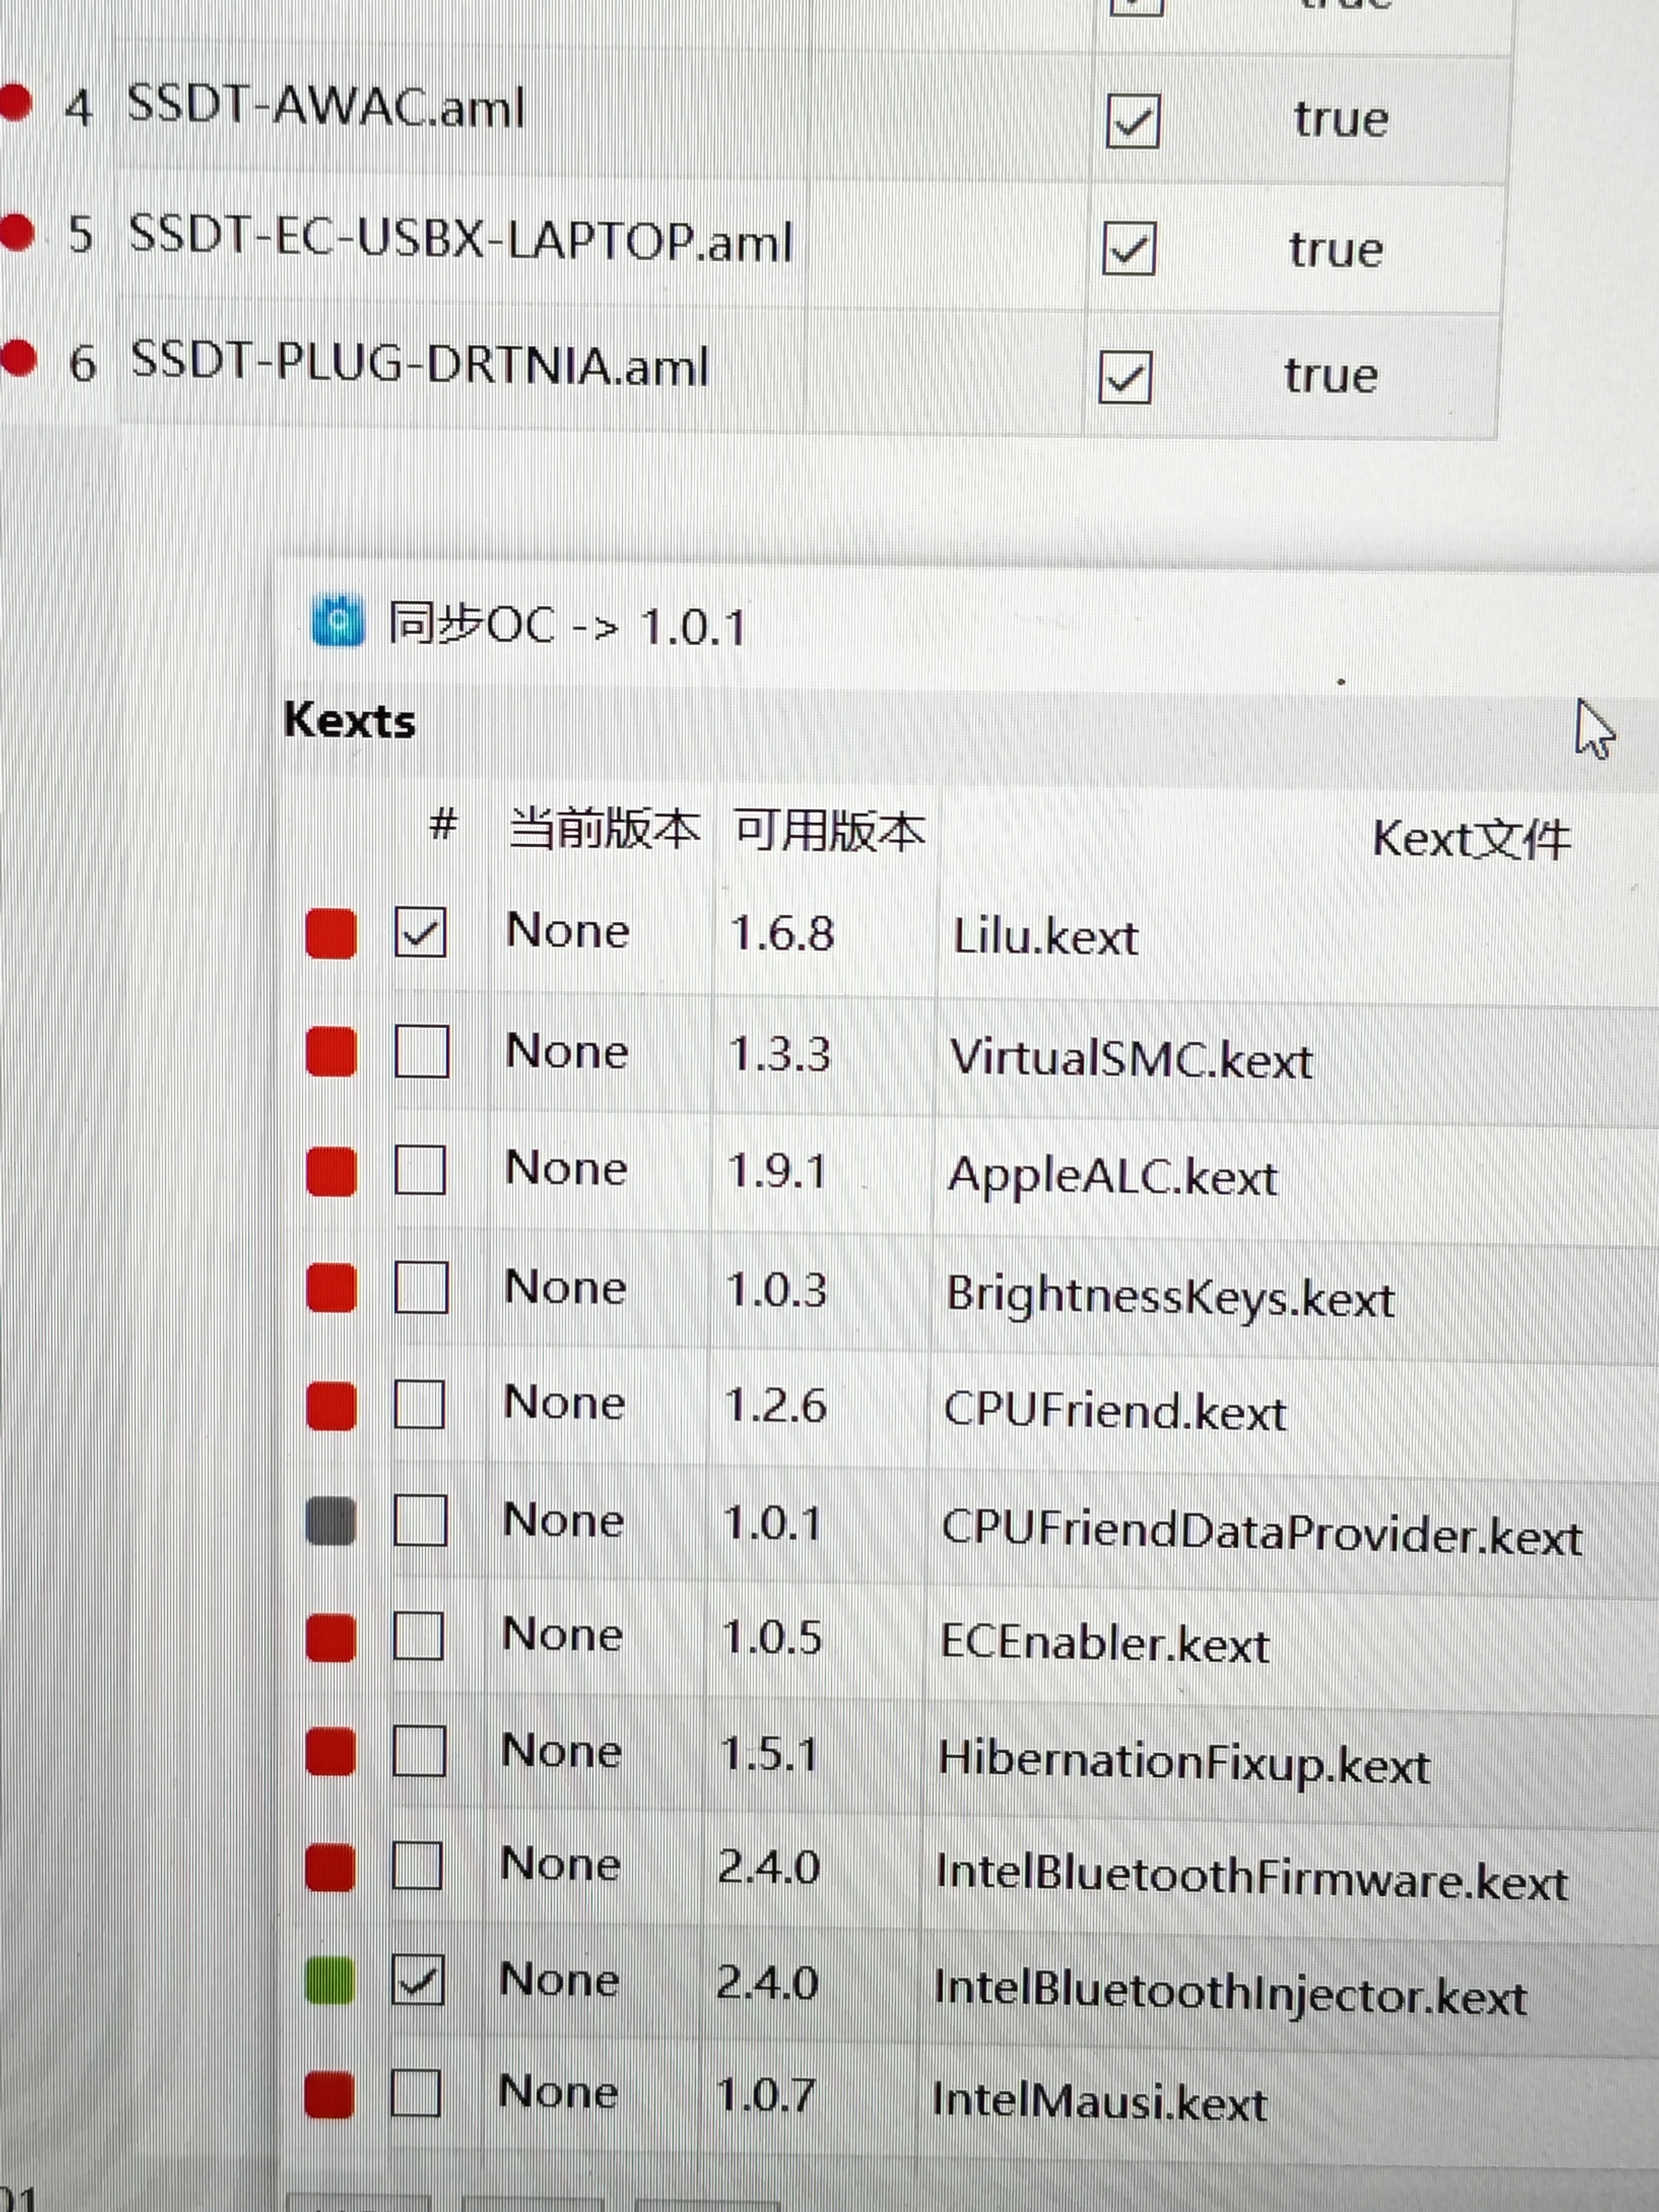The height and width of the screenshot is (2212, 1659).
Task: Check the BrightnessKeys.kext checkbox
Action: (420, 1287)
